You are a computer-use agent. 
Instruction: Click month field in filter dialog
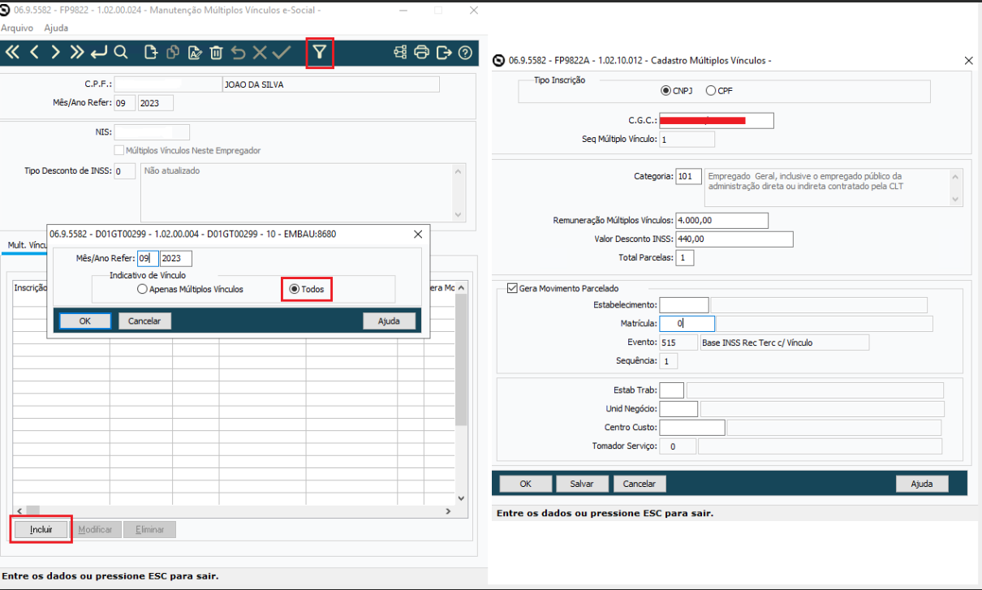(148, 258)
